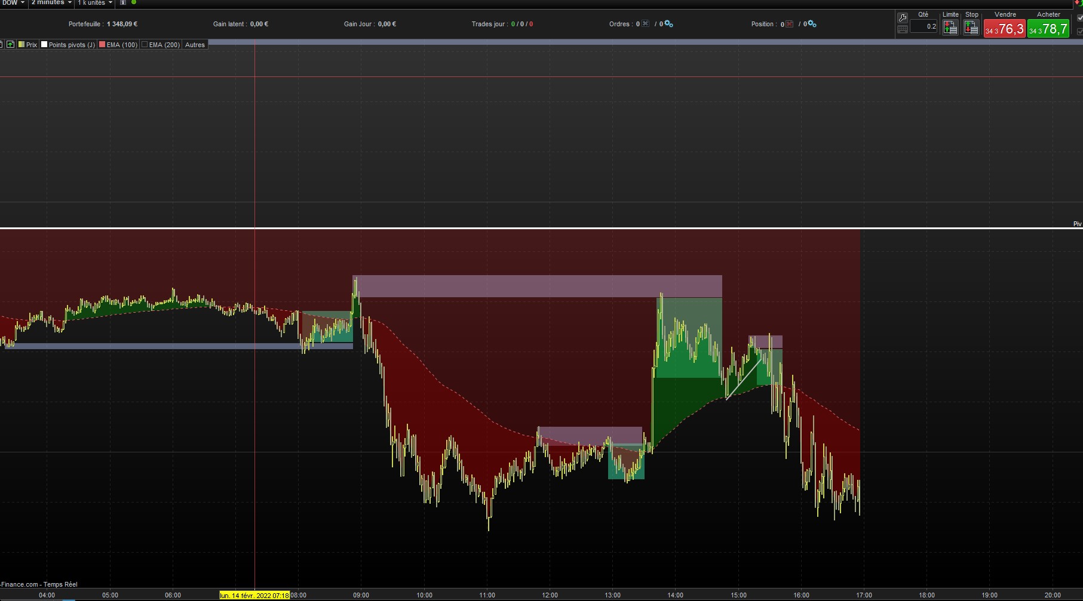Click the highlighted date label lun. 14 févr. 2022
Image resolution: width=1083 pixels, height=601 pixels.
click(254, 595)
